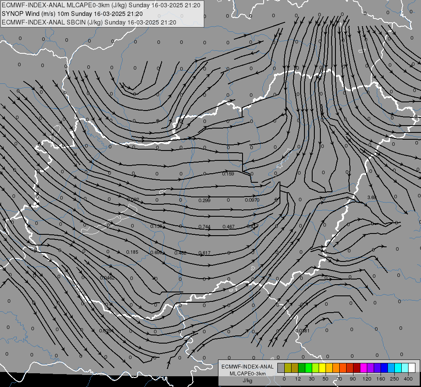This screenshot has height=387, width=421.
Task: Click the legend title 'ECMWF-INDEX-ANAL'
Action: point(247,367)
